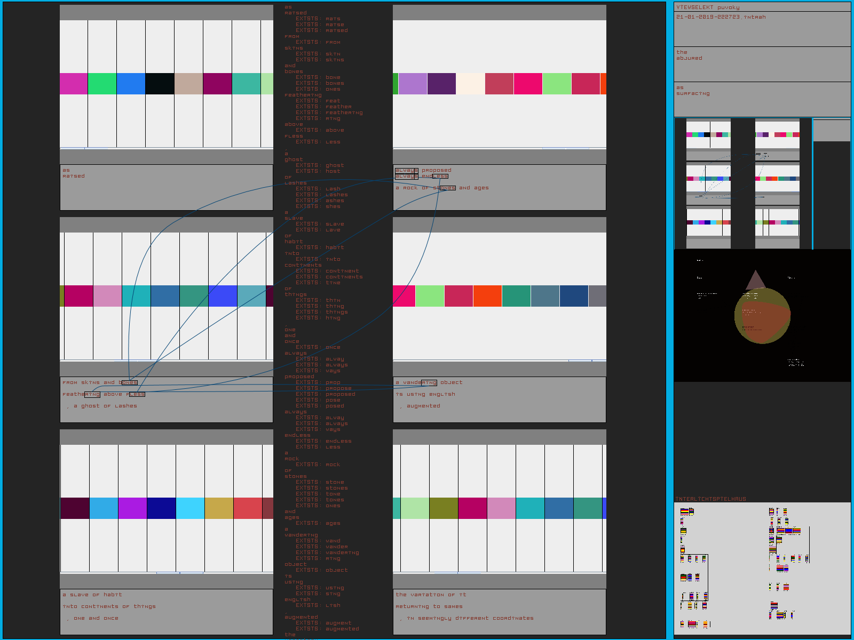This screenshot has width=854, height=640.
Task: Select the bright blue swatch in the middle-left strip
Action: 223,296
